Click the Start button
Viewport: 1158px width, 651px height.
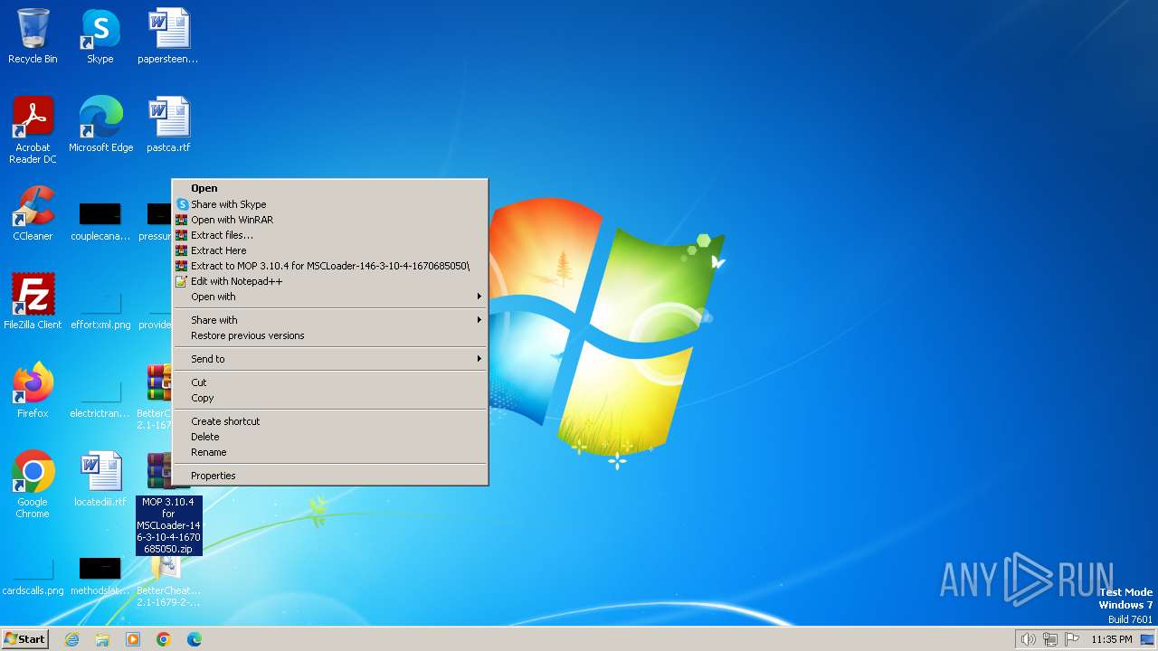(x=24, y=639)
